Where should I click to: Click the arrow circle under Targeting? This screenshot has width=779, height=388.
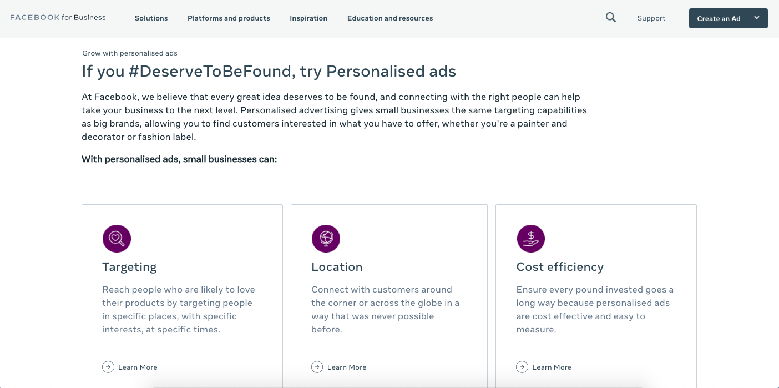click(x=108, y=367)
